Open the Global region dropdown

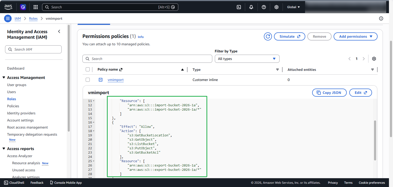(293, 7)
